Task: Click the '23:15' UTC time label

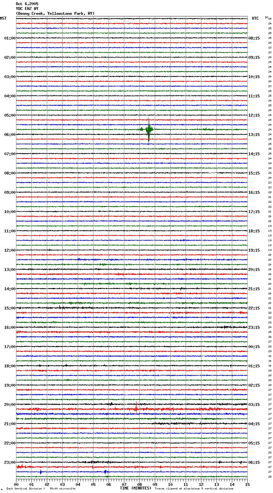Action: pyautogui.click(x=254, y=327)
